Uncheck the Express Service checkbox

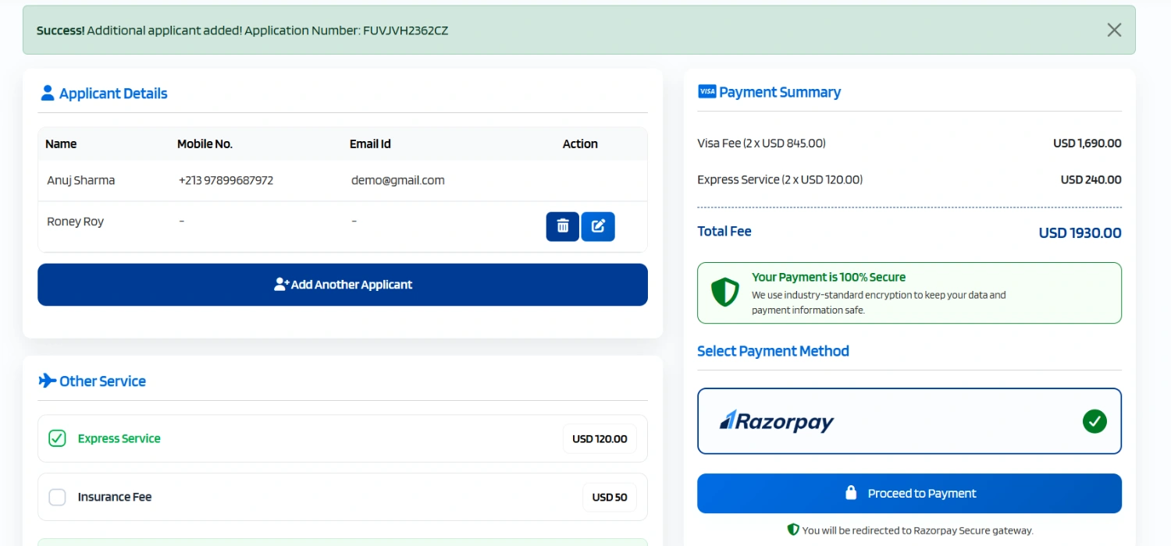tap(57, 438)
